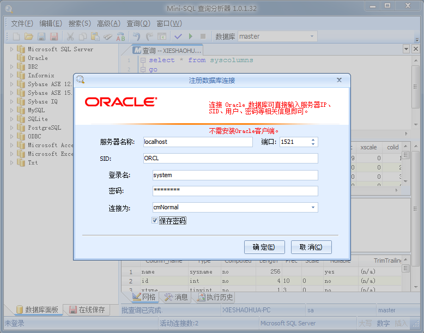Expand the Informix tree node
The height and width of the screenshot is (333, 424).
(x=11, y=75)
